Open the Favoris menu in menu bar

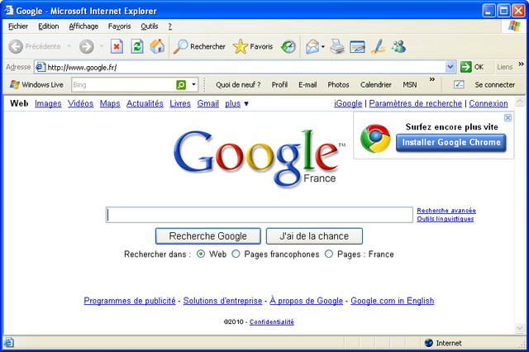tap(119, 26)
